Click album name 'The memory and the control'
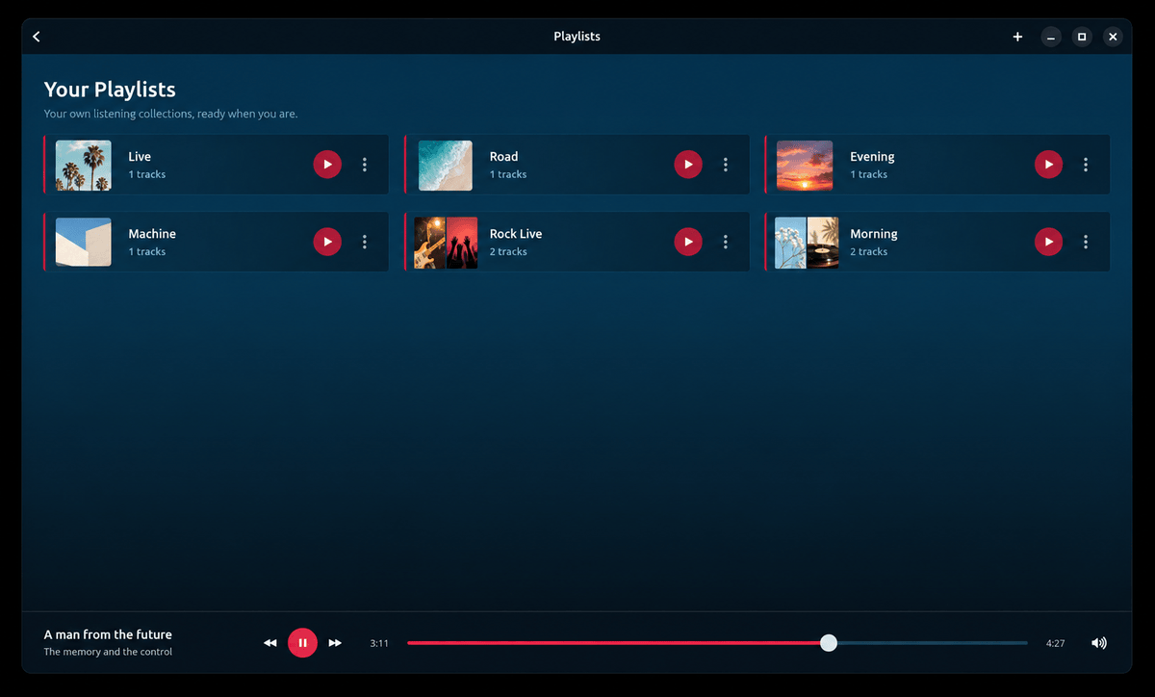This screenshot has width=1155, height=697. pyautogui.click(x=108, y=652)
